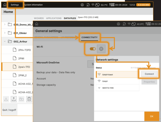Viewport: 161px width, 122px height.
Task: Open the Applications tab
Action: [x=54, y=18]
